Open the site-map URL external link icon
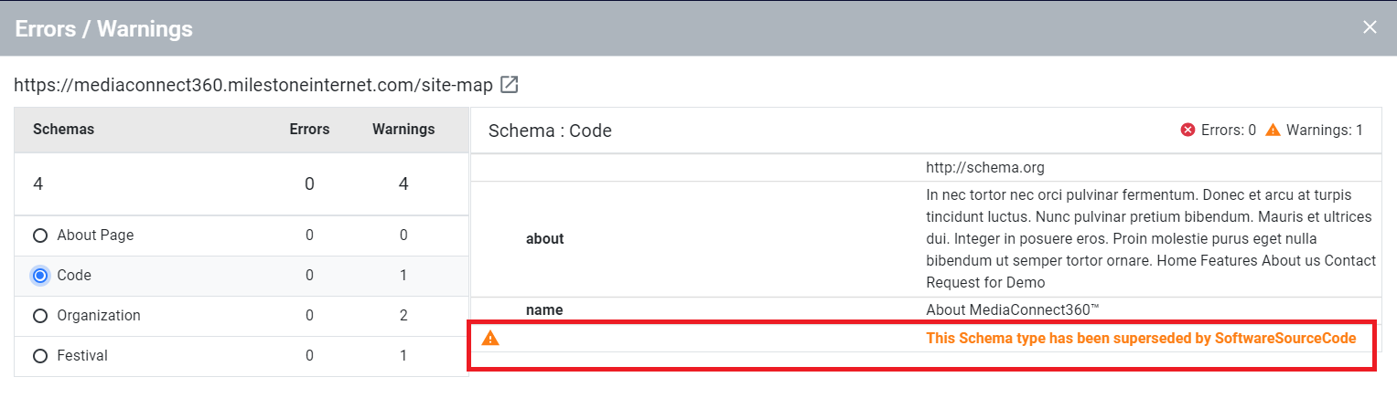This screenshot has height=398, width=1397. click(x=510, y=85)
